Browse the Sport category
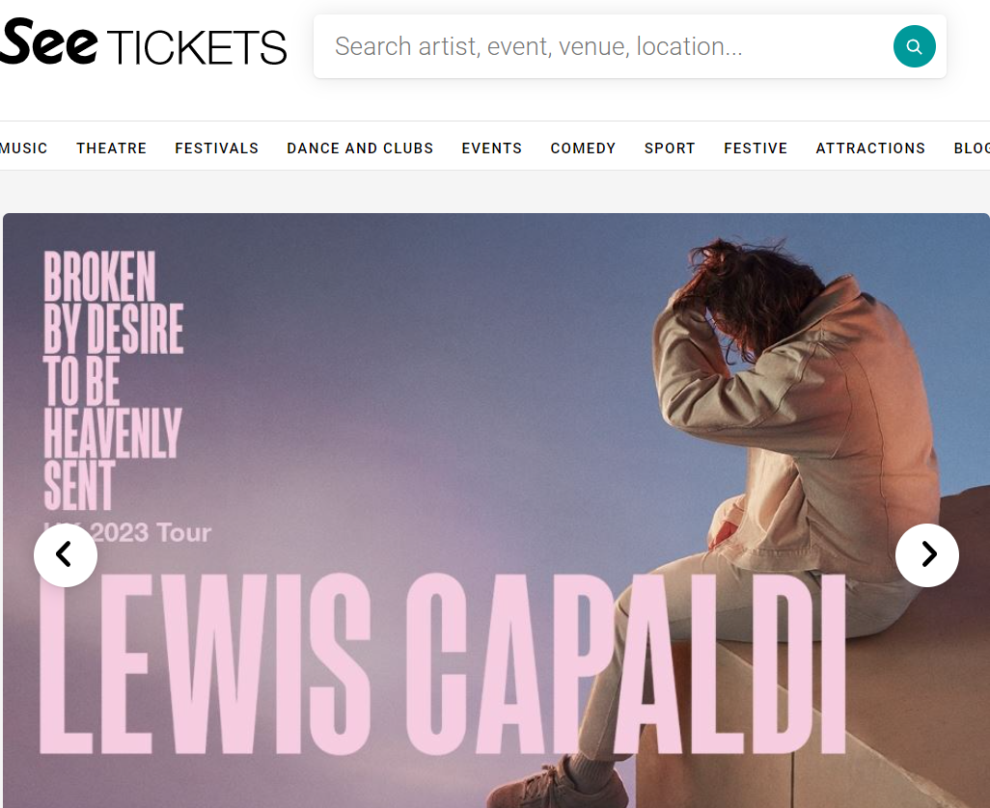The height and width of the screenshot is (808, 990). 670,148
